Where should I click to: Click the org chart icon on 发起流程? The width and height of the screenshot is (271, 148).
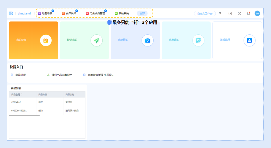[x=249, y=41]
